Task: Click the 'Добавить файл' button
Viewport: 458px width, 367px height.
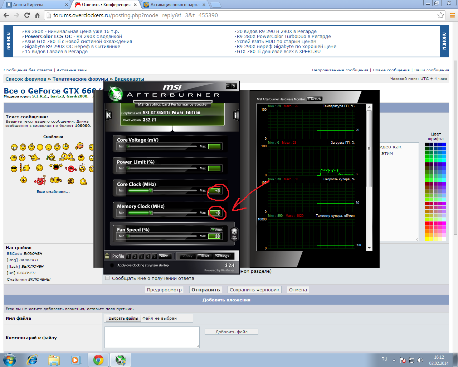Action: coord(232,332)
